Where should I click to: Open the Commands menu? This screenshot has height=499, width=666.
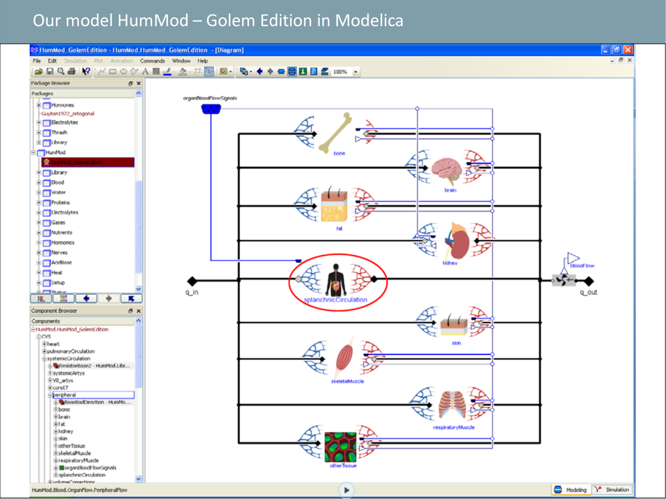tap(152, 61)
